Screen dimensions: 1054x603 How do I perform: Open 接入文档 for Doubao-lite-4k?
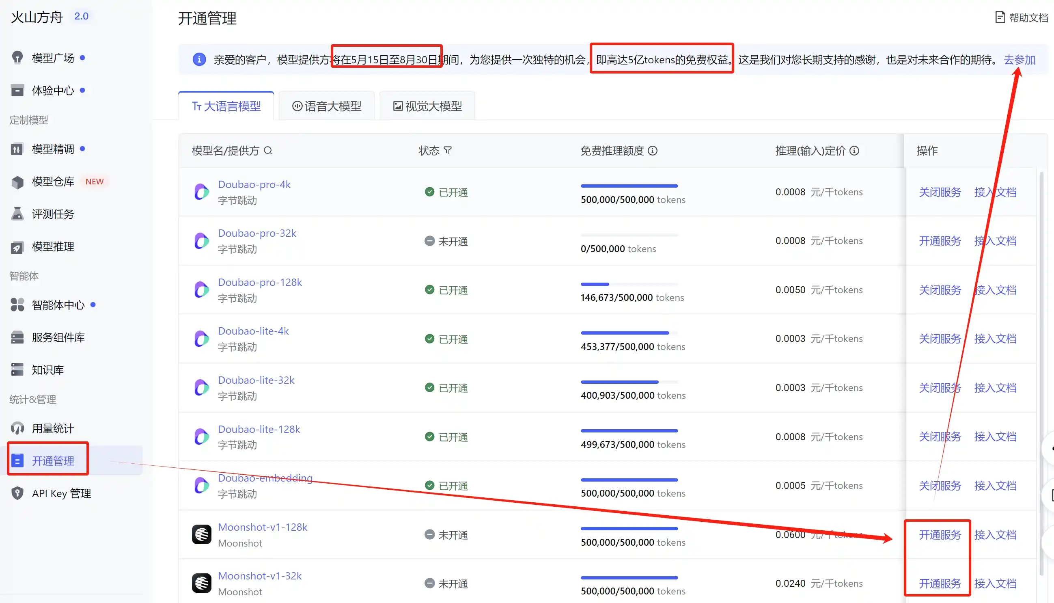click(x=996, y=339)
